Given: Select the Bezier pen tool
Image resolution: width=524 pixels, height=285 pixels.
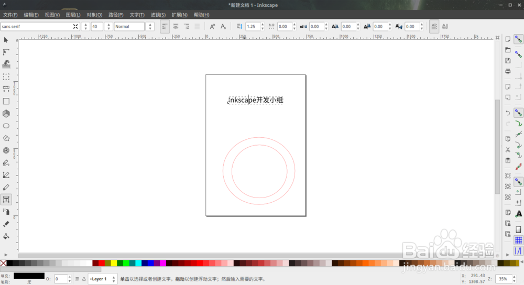Looking at the screenshot, I should tap(6, 175).
